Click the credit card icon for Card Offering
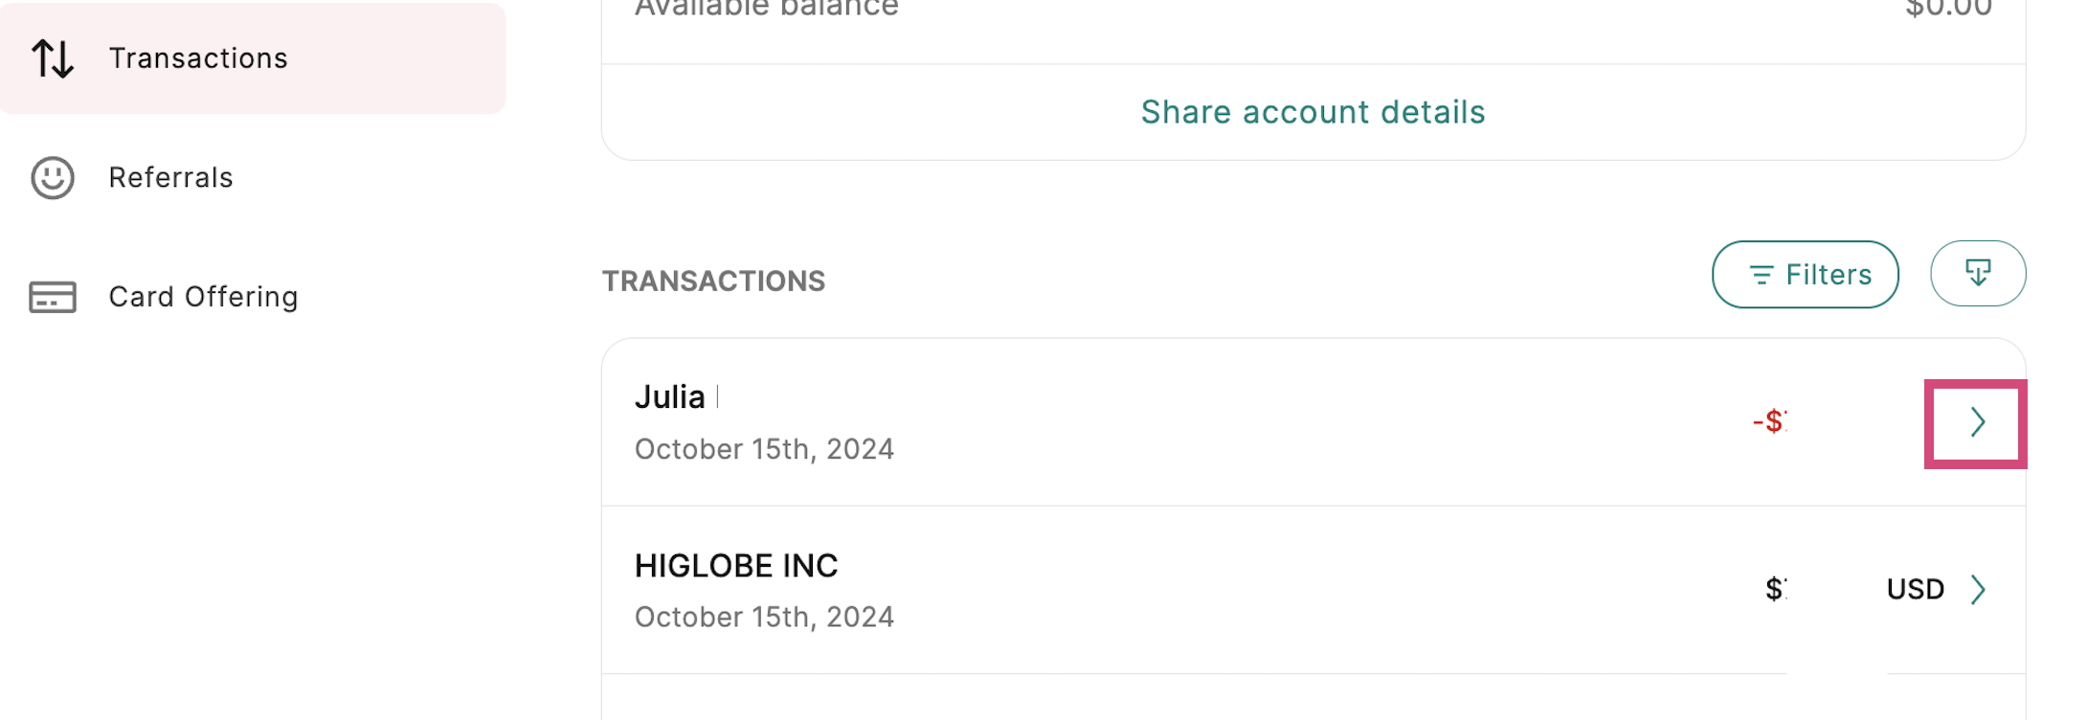This screenshot has height=720, width=2087. click(53, 297)
